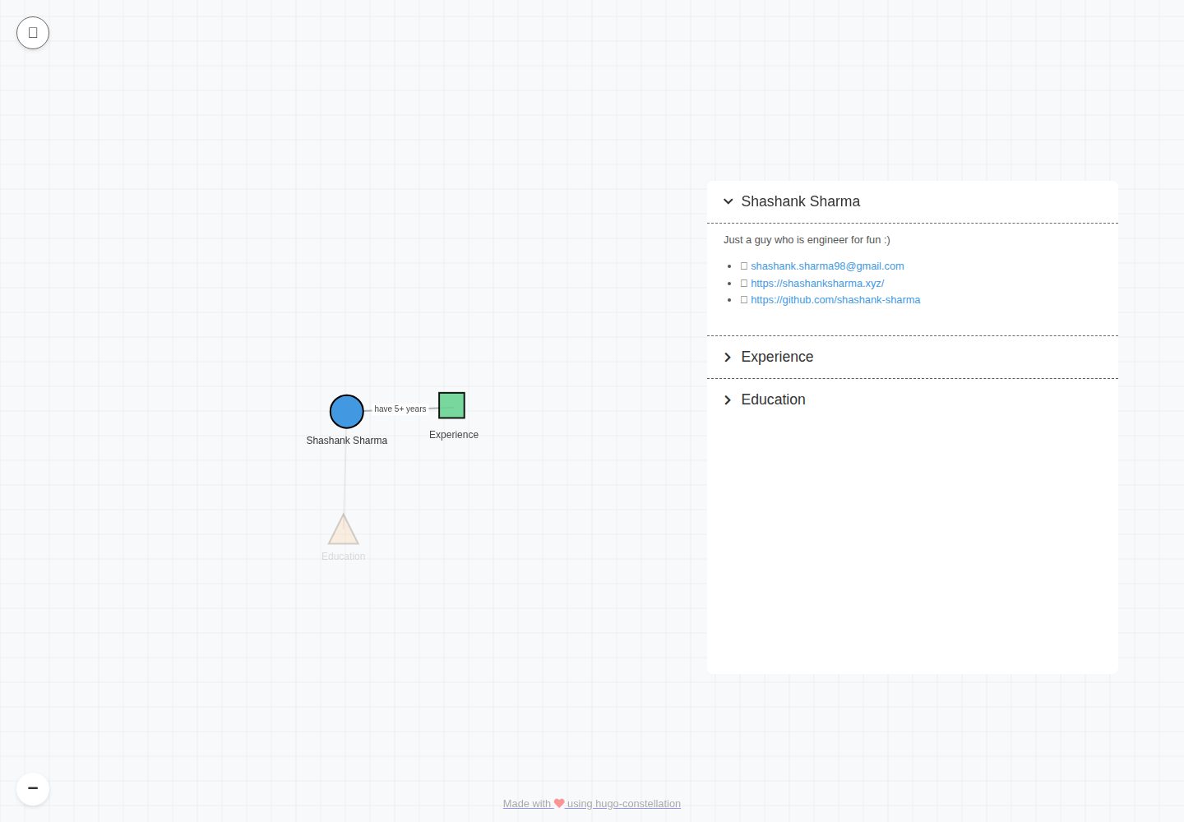
Task: Click the round button in the top-left corner
Action: [33, 33]
